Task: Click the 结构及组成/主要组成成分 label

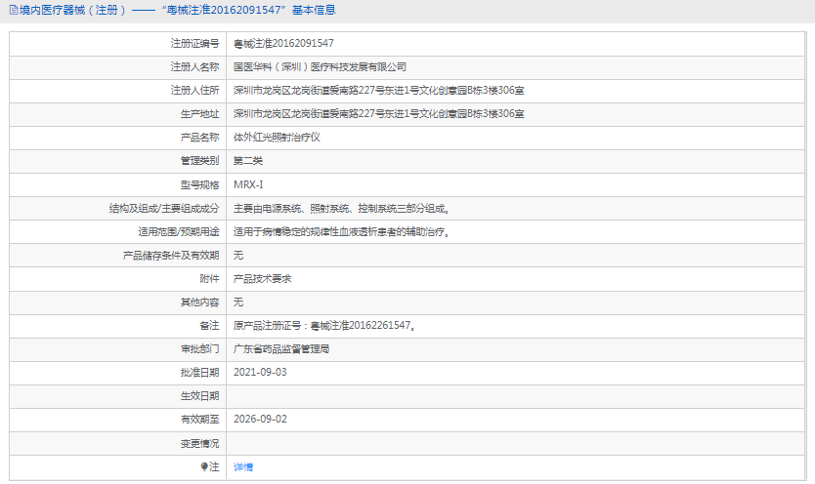Action: 164,209
